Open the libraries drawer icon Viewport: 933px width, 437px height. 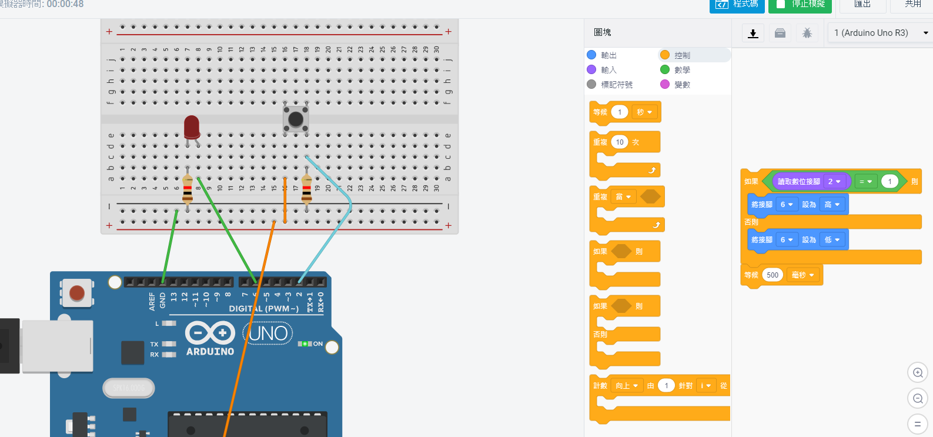780,33
